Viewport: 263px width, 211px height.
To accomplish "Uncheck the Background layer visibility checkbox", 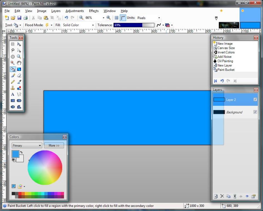I will coord(255,112).
